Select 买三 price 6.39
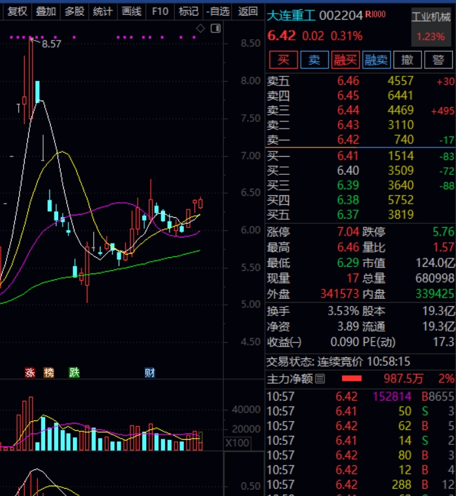 point(348,185)
